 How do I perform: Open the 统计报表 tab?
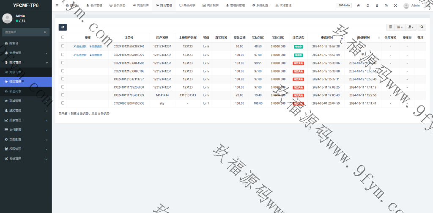210,6
